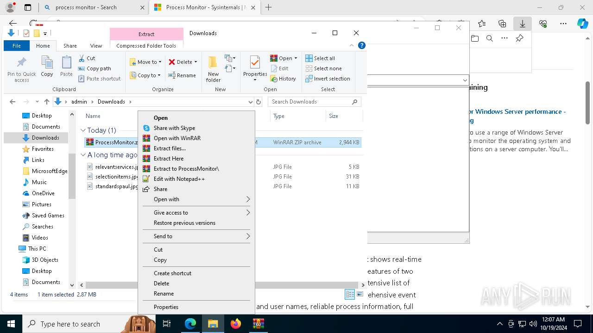Minimize the ribbon with chevron

352,45
